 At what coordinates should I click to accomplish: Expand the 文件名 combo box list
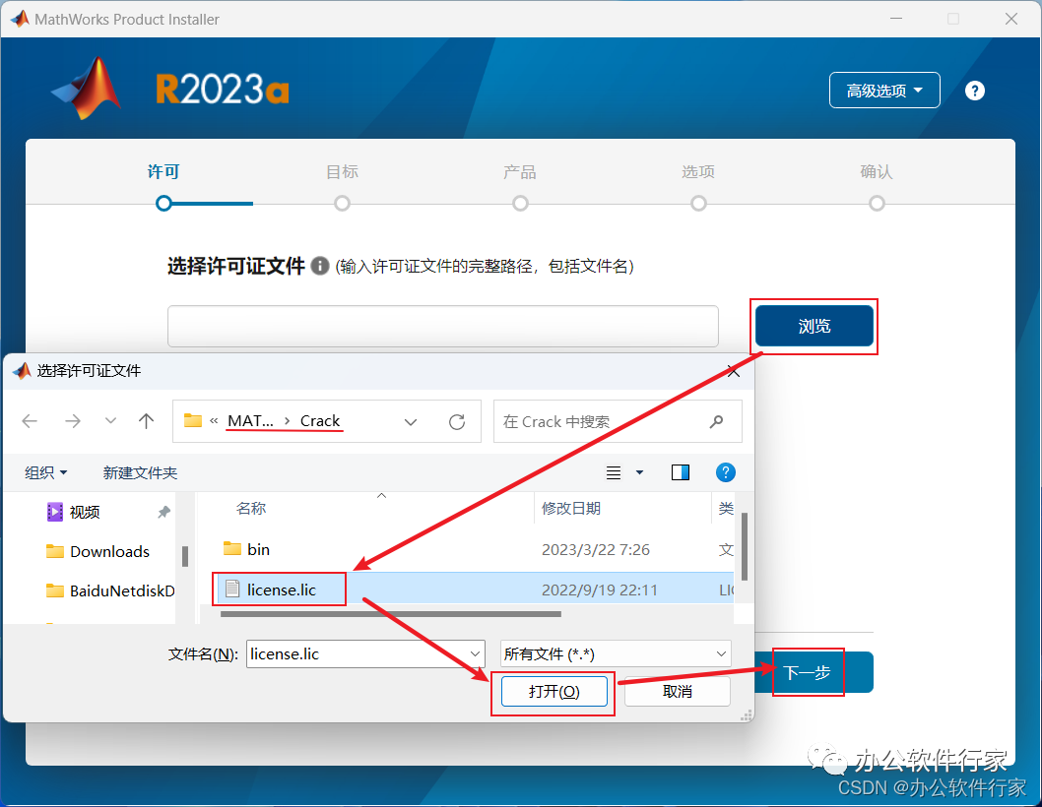coord(475,653)
